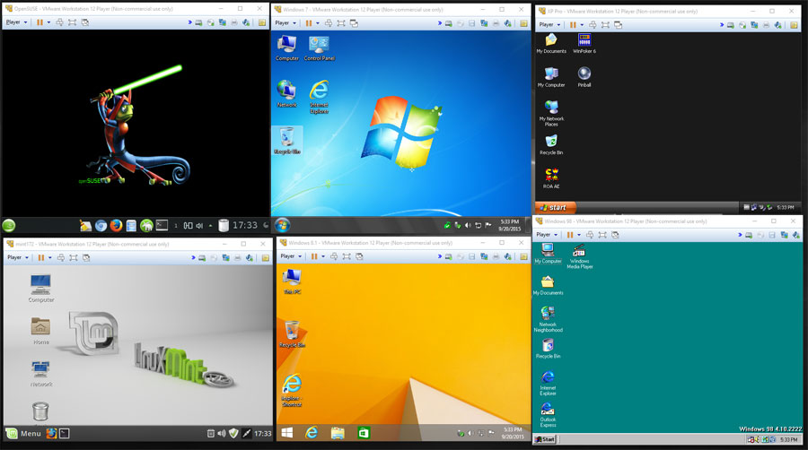Screen dimensions: 808x450
Task: Open File Explorer in Windows 8.1 taskbar
Action: 338,433
